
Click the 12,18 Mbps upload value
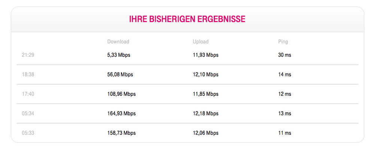click(206, 113)
